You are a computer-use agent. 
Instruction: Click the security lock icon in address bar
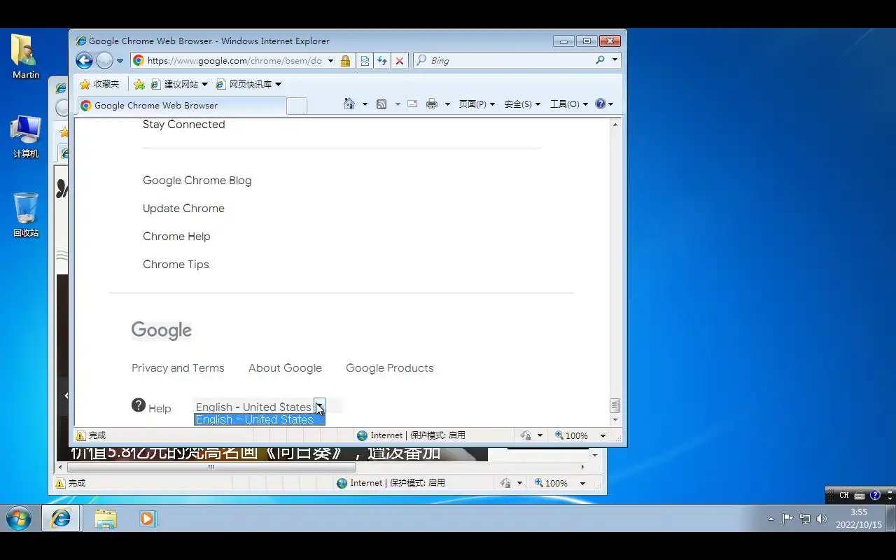tap(345, 61)
